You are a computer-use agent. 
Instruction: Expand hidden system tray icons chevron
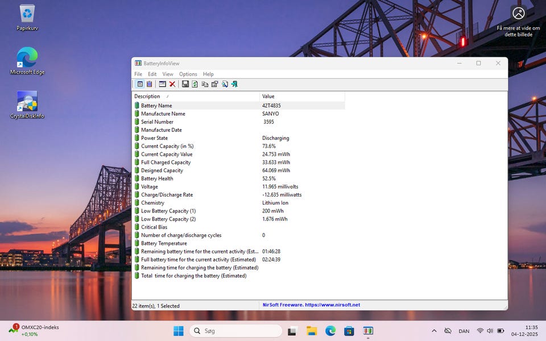(434, 331)
